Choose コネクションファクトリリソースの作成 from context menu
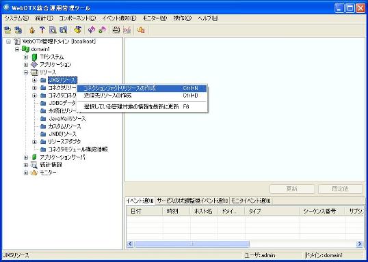 click(142, 88)
